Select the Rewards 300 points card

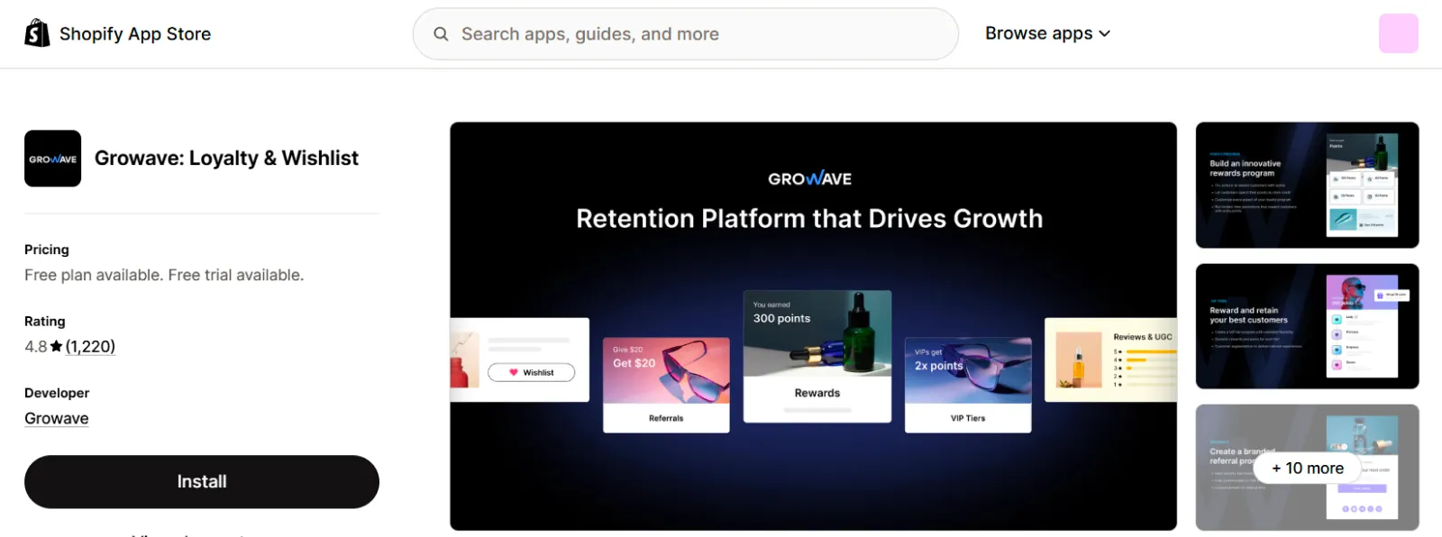[x=817, y=356]
